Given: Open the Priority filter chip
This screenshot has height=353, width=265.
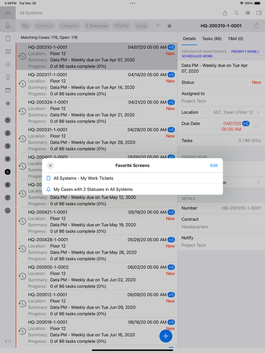Looking at the screenshot, I should tap(121, 26).
